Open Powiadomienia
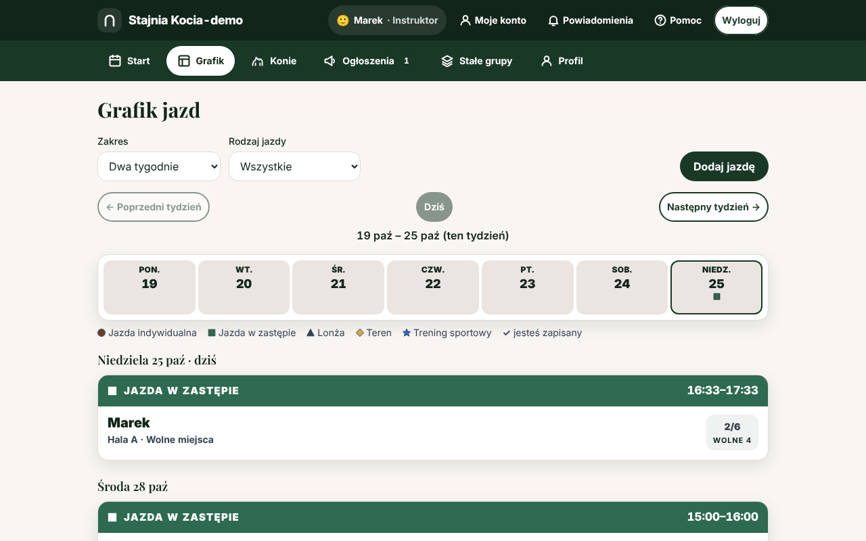The height and width of the screenshot is (541, 866). tap(591, 20)
